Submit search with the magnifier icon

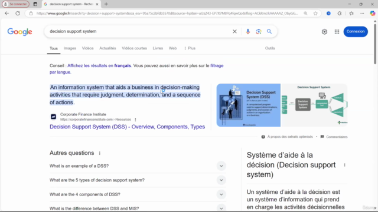tap(269, 31)
